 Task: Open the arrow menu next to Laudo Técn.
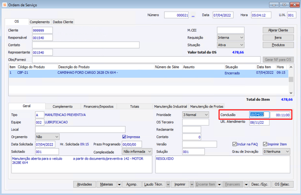pyautogui.click(x=167, y=184)
